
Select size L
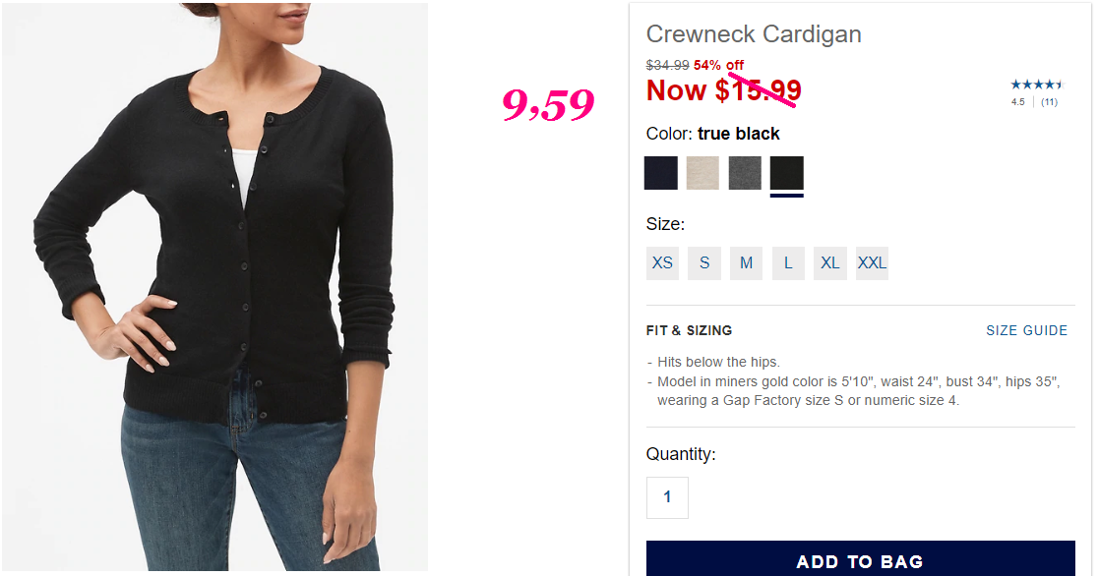click(x=788, y=263)
